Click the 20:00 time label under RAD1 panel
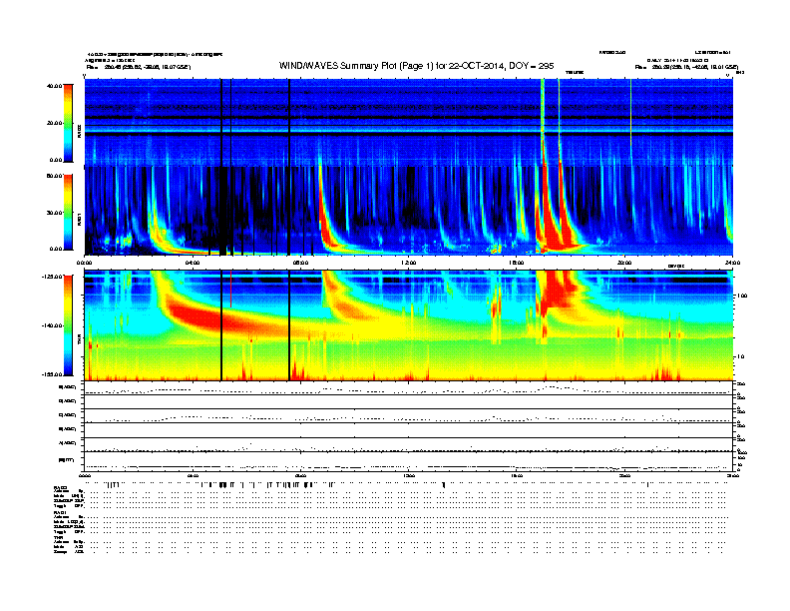The height and width of the screenshot is (611, 790). 624,263
